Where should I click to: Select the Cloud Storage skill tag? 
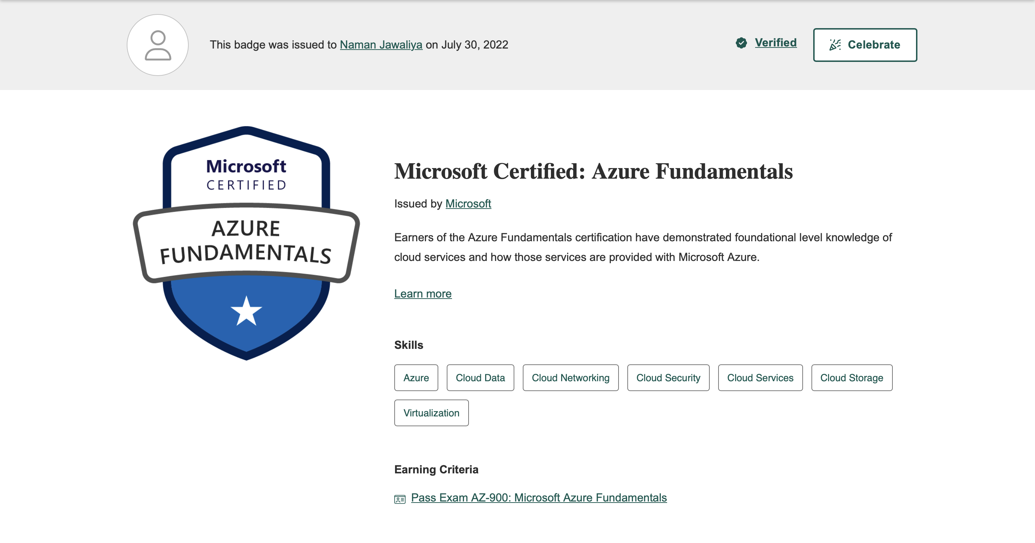pos(852,378)
